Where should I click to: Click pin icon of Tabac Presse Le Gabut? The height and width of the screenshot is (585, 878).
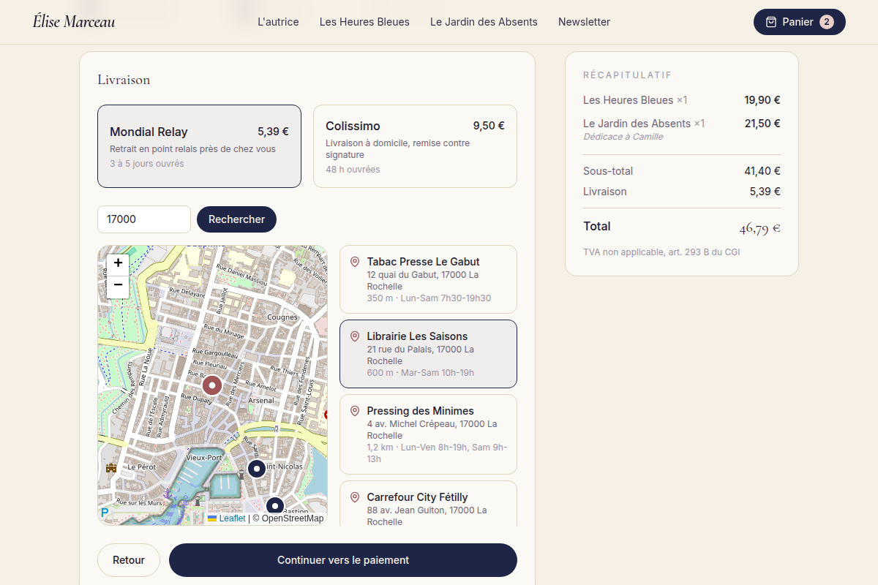(x=355, y=262)
